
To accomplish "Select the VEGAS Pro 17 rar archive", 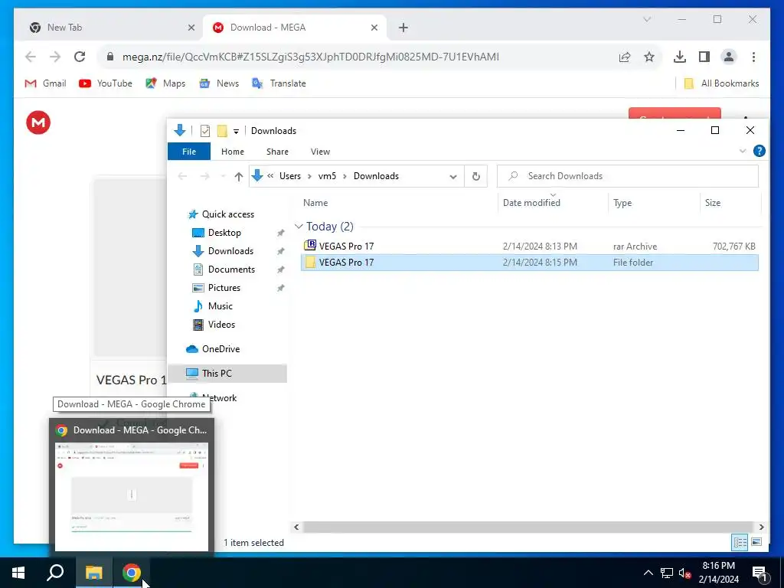I will click(x=530, y=246).
